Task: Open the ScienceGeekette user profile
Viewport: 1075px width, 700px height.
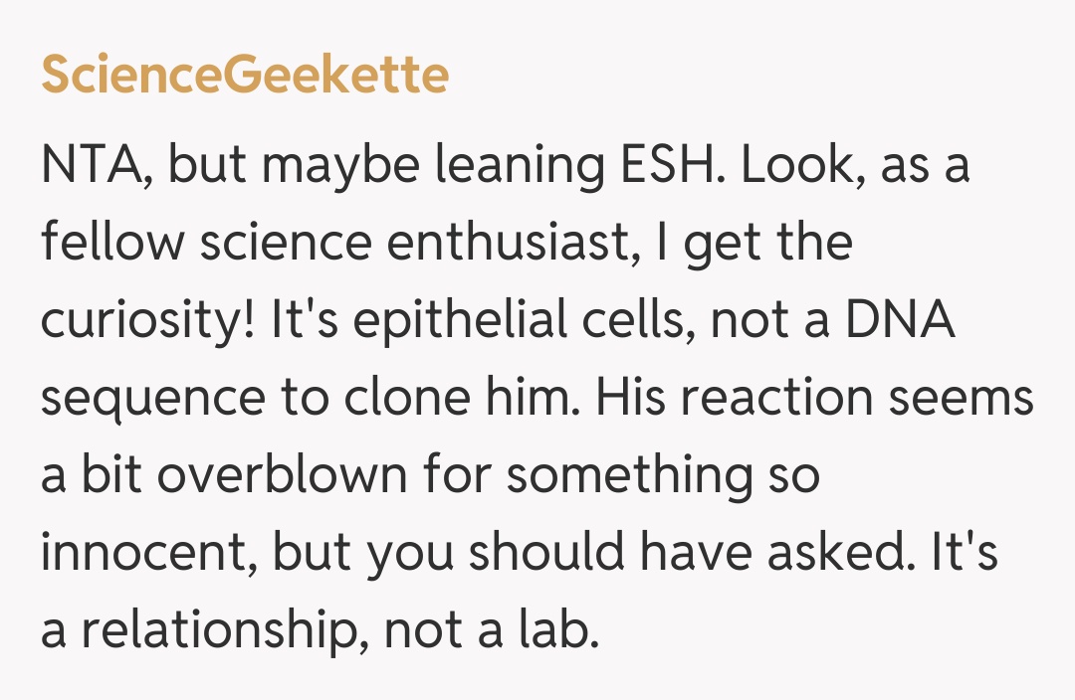Action: (x=244, y=76)
